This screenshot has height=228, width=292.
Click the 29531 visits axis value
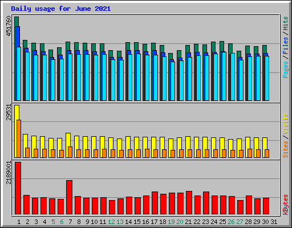pos(9,112)
